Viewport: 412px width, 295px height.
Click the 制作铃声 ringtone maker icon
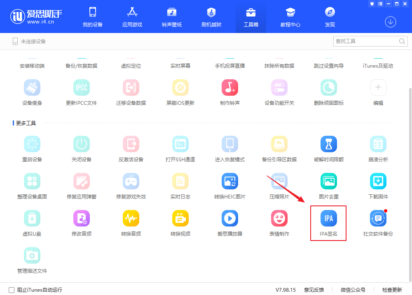[x=229, y=87]
